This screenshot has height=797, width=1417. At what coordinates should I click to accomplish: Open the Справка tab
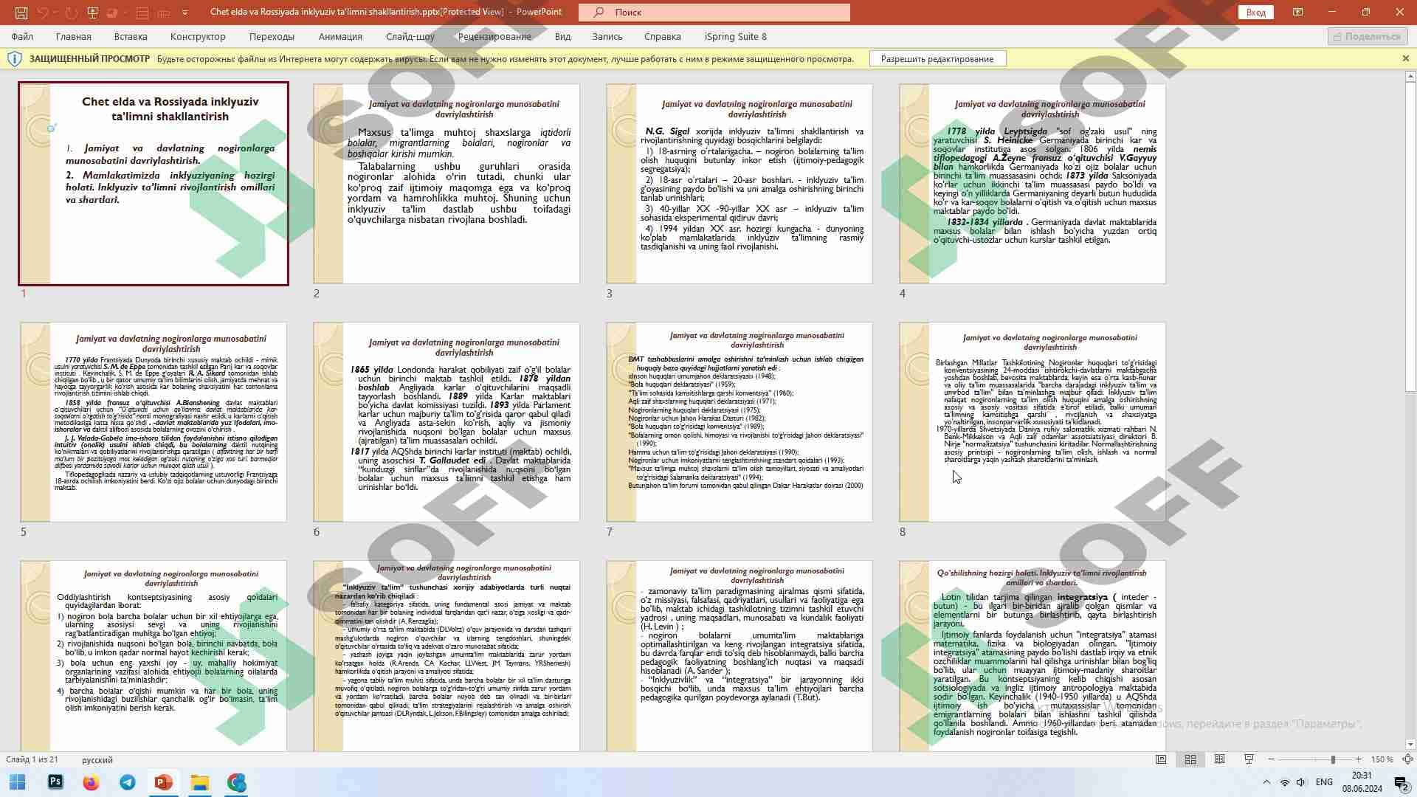point(663,36)
